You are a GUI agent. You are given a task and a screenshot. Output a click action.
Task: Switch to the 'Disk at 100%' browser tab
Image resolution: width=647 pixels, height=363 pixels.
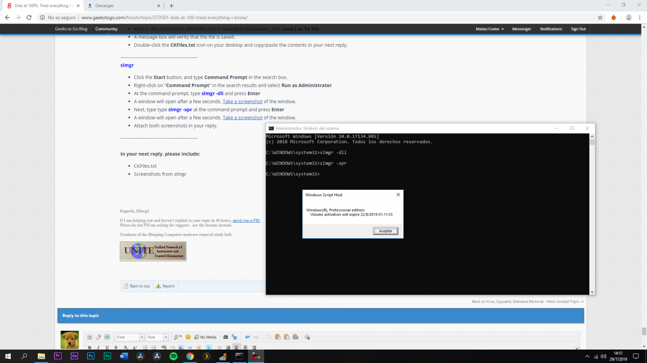[42, 5]
